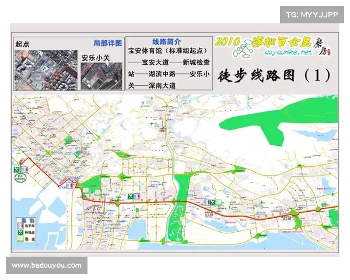
Task: Click the 补给点 supply icon in the legend
Action: coord(20,232)
